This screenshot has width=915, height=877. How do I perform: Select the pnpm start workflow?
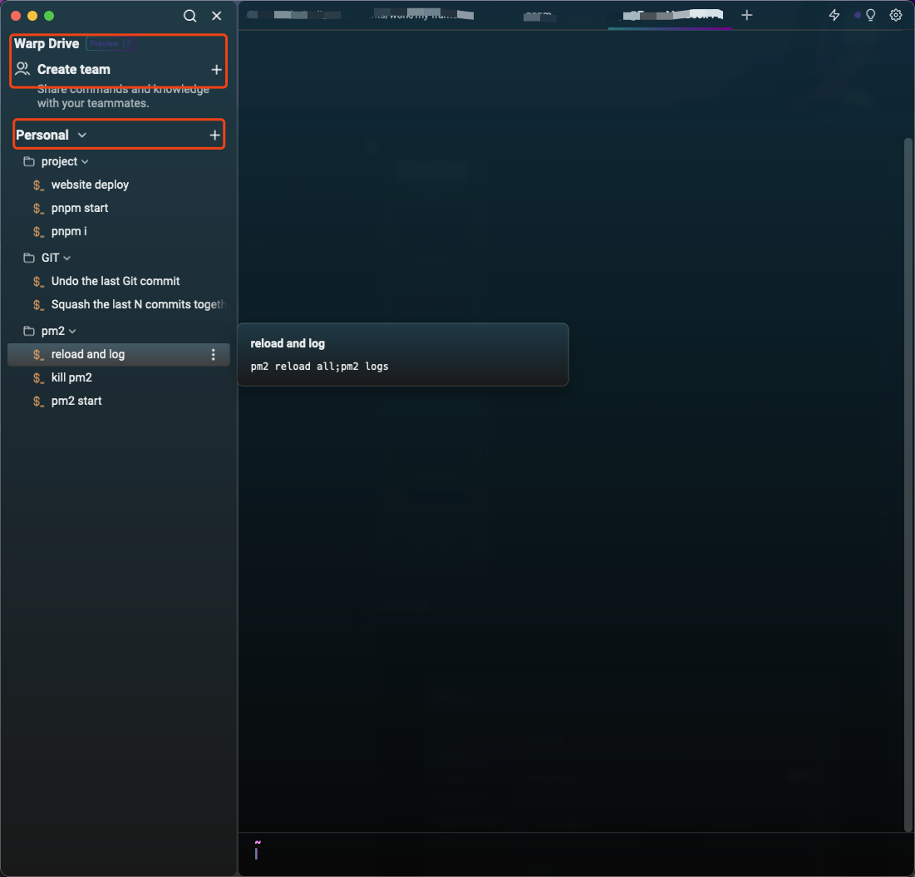point(80,208)
